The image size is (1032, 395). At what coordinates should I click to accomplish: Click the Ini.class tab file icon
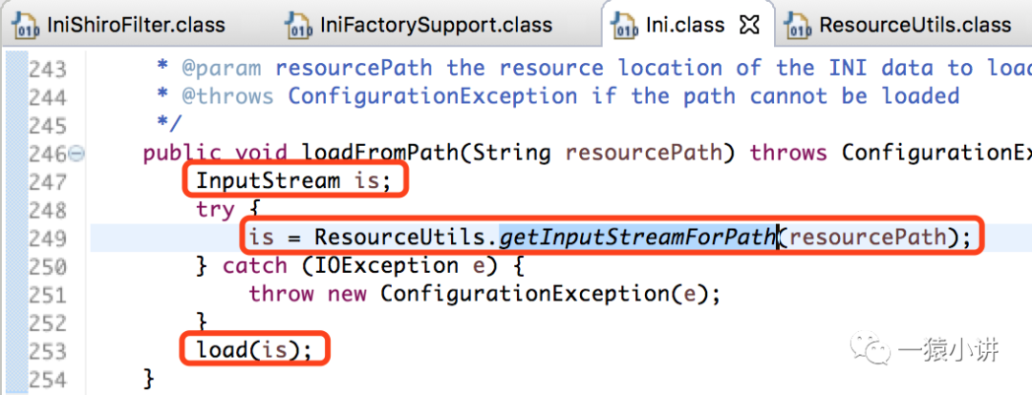(x=627, y=26)
